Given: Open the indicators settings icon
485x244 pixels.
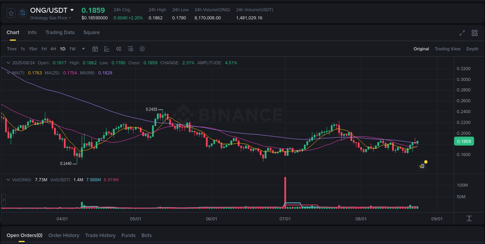Looking at the screenshot, I should pyautogui.click(x=130, y=49).
